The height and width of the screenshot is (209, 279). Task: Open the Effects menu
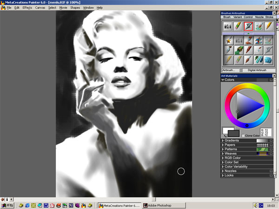[x=27, y=7]
